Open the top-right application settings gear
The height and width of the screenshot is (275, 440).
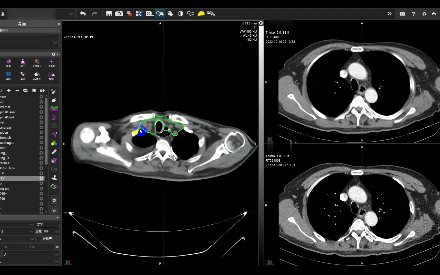click(x=424, y=14)
